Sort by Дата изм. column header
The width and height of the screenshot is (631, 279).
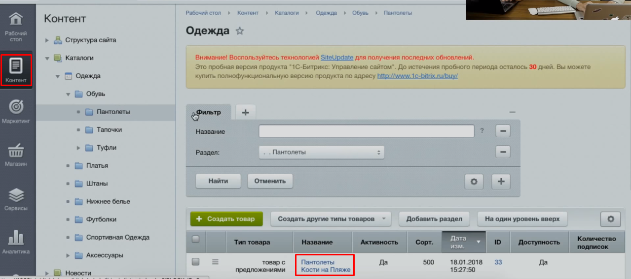[464, 242]
